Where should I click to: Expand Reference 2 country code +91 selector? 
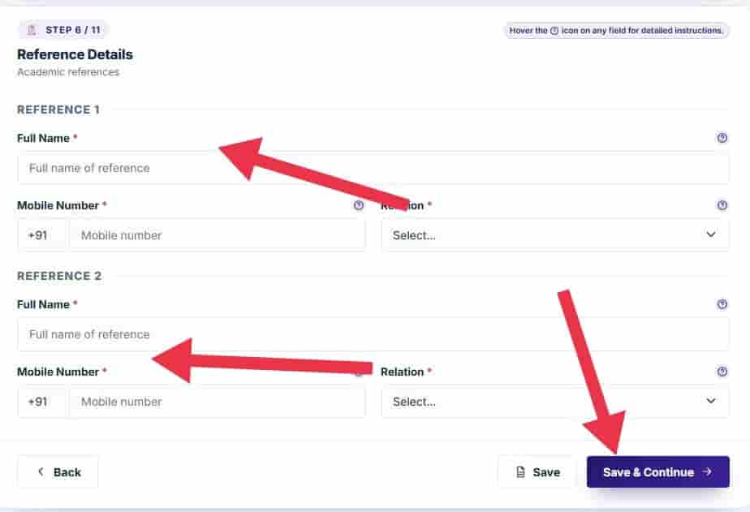[x=41, y=402]
